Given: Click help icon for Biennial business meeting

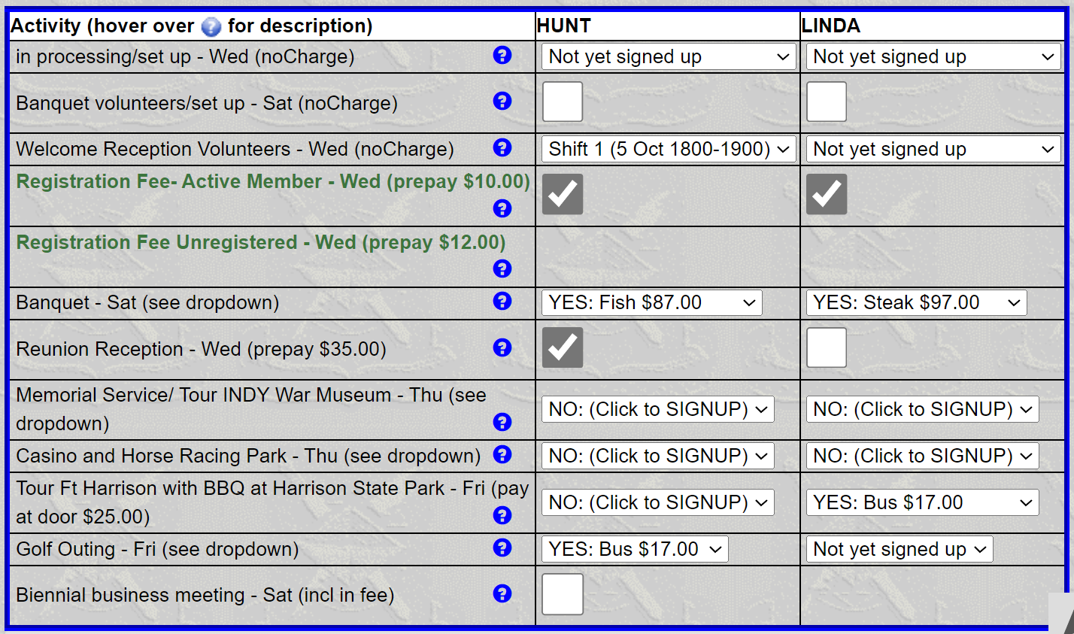Looking at the screenshot, I should pyautogui.click(x=502, y=593).
